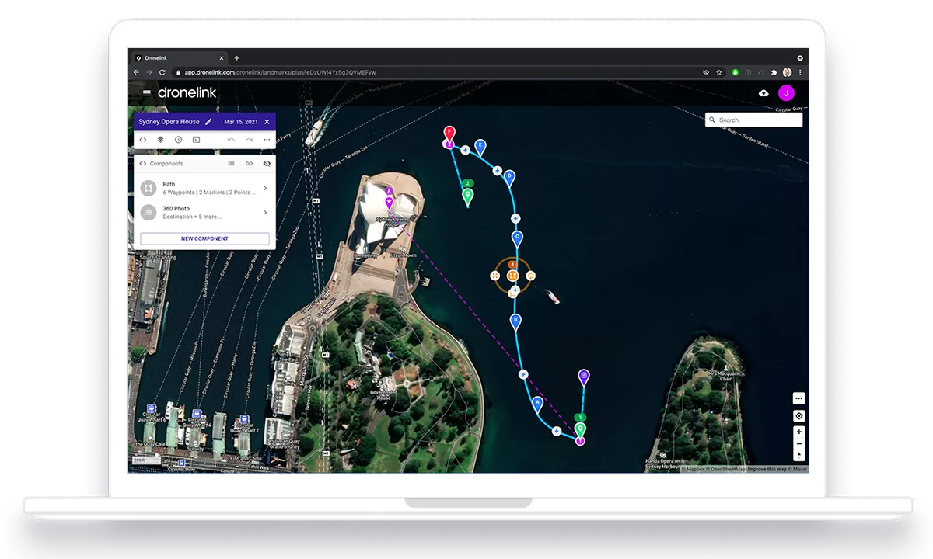Viewport: 933px width, 559px height.
Task: Select the purple star pin on Opera House
Action: 389,201
